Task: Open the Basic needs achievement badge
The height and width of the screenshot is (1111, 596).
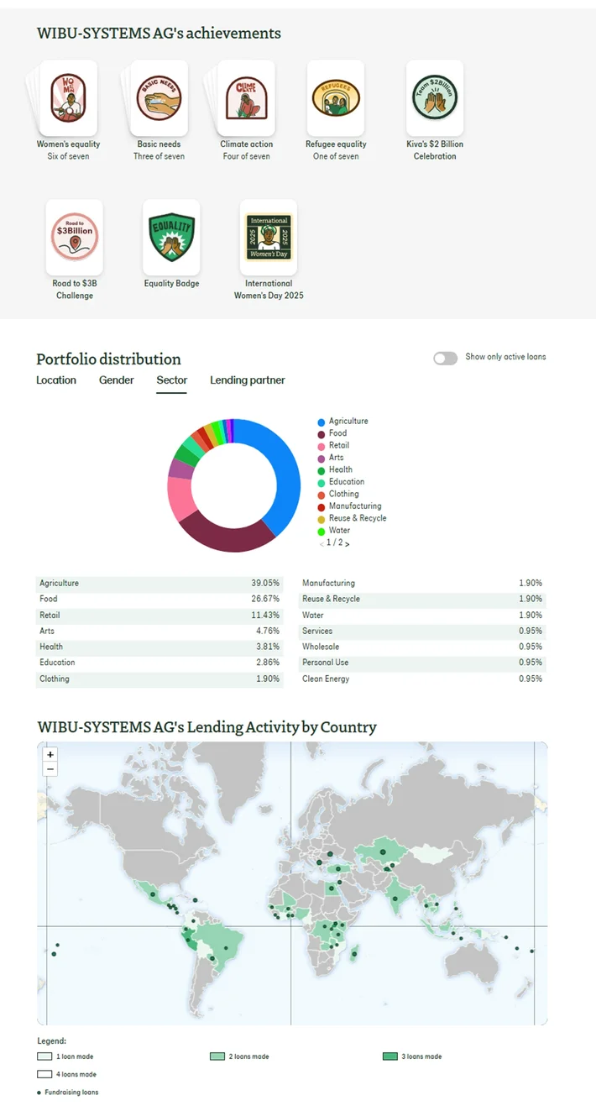Action: click(159, 97)
